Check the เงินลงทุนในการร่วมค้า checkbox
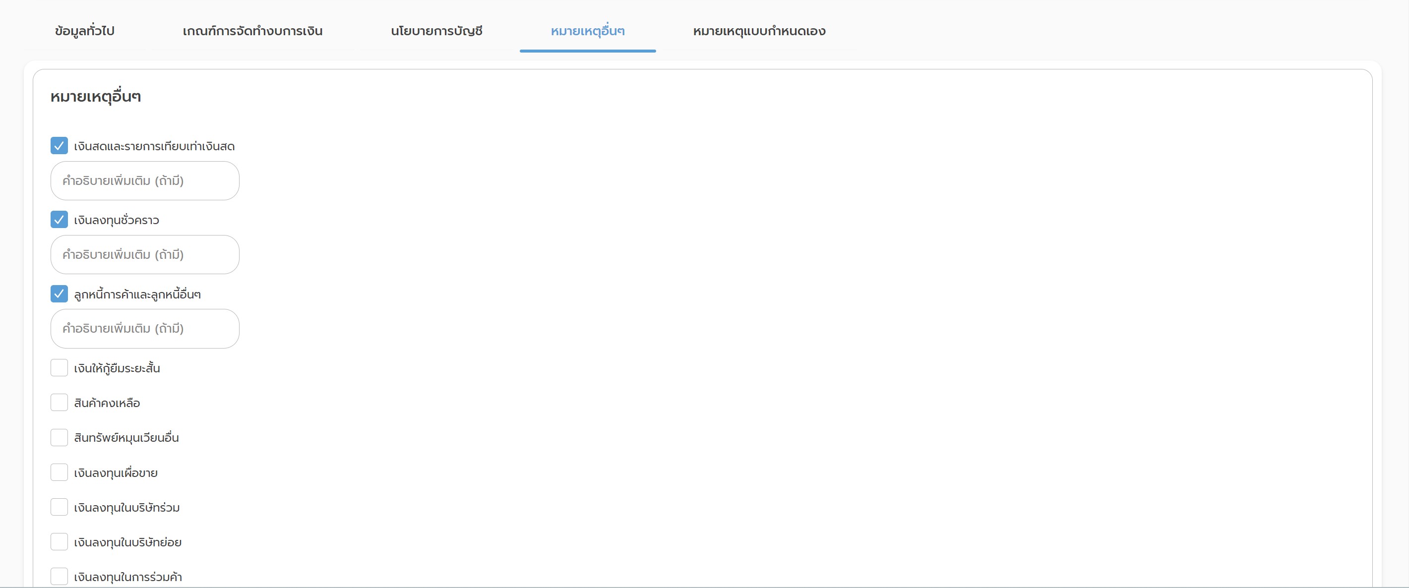The height and width of the screenshot is (588, 1409). tap(59, 576)
